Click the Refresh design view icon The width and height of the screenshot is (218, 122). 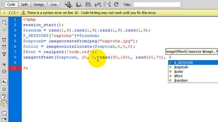pos(116,4)
